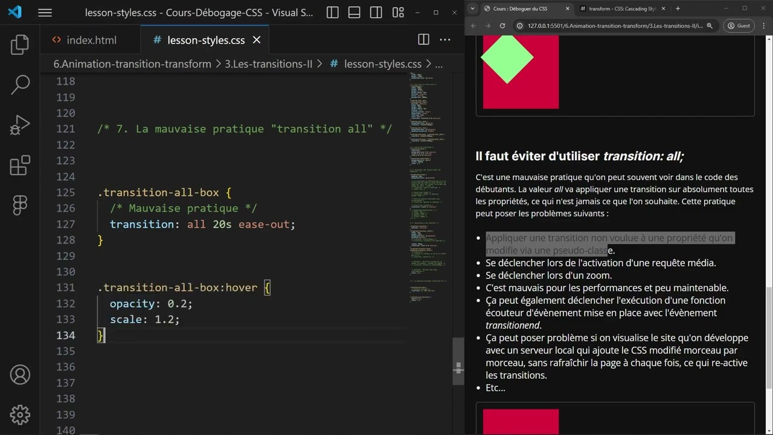The width and height of the screenshot is (773, 435).
Task: Reload the browser page
Action: point(502,25)
